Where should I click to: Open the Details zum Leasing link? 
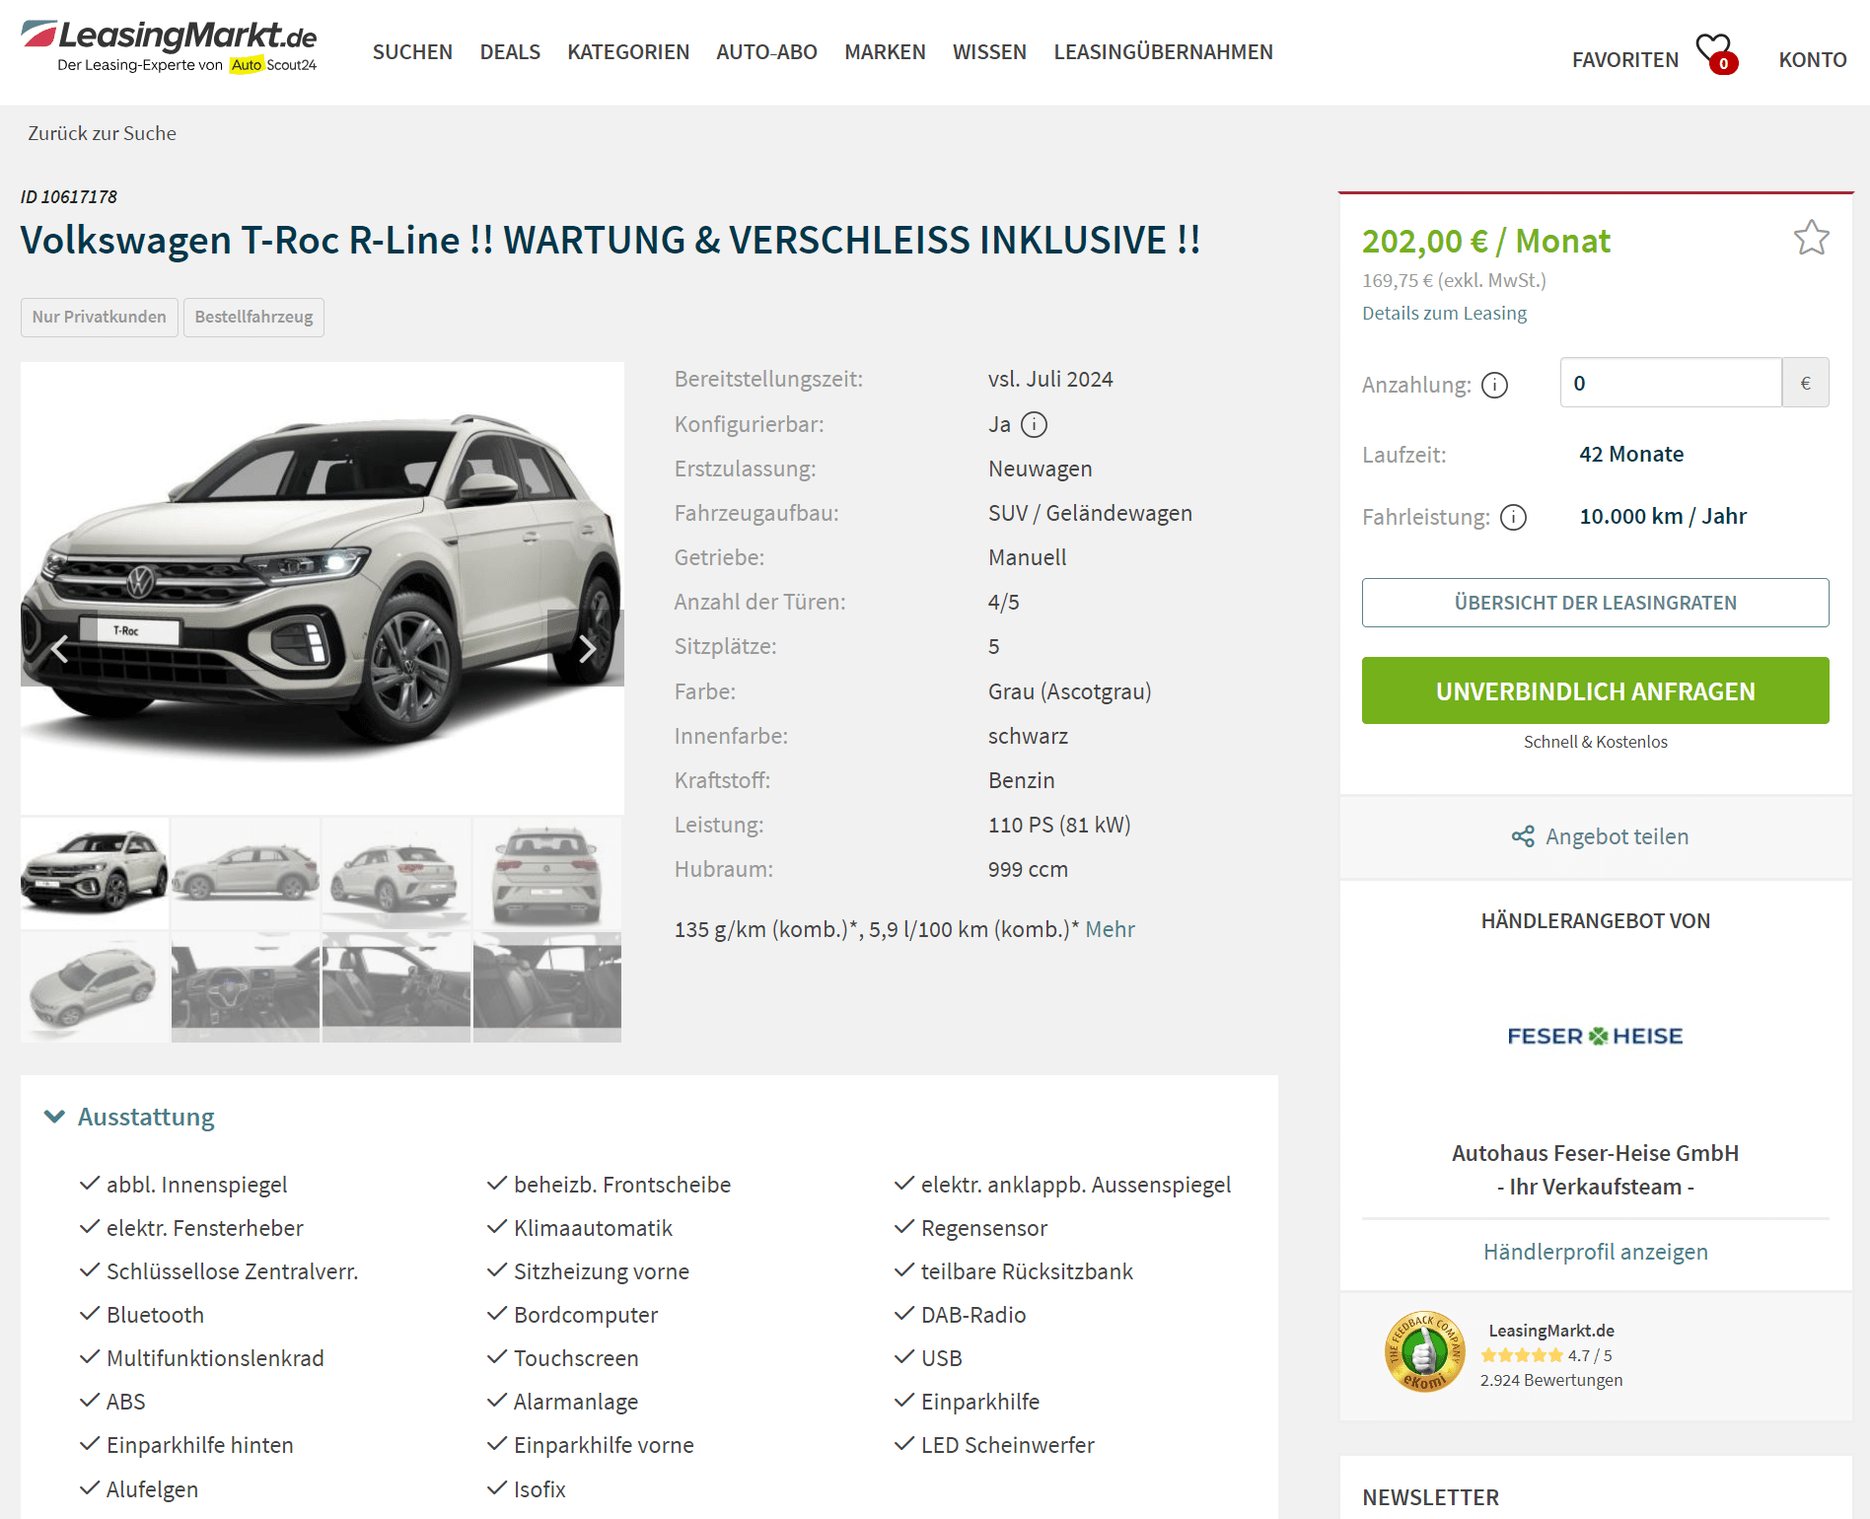(1444, 313)
